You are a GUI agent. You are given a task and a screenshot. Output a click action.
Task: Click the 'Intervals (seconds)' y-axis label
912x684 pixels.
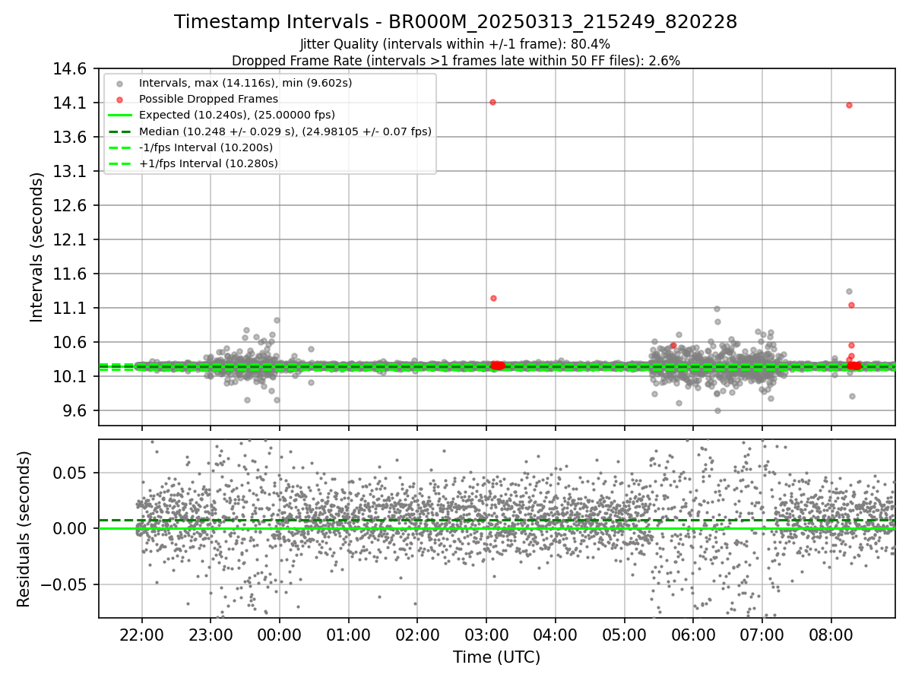37,246
